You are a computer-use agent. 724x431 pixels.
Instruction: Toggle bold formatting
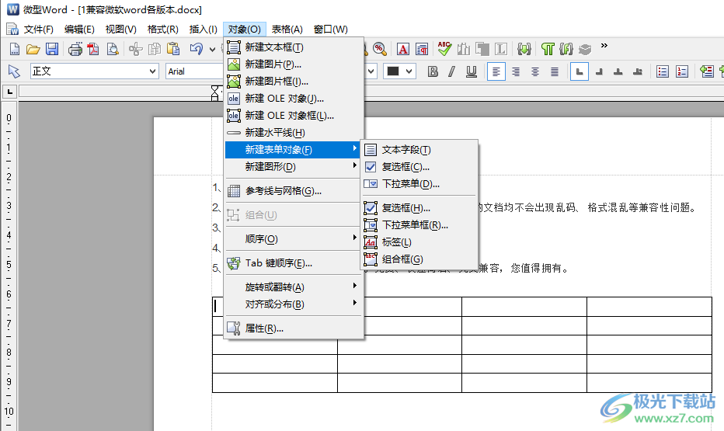tap(433, 71)
